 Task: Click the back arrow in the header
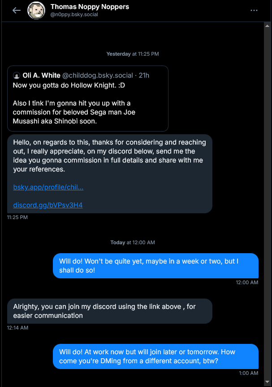pyautogui.click(x=17, y=10)
